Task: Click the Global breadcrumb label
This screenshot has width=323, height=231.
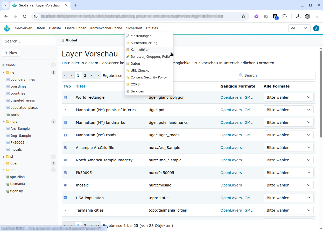Action: [x=71, y=40]
